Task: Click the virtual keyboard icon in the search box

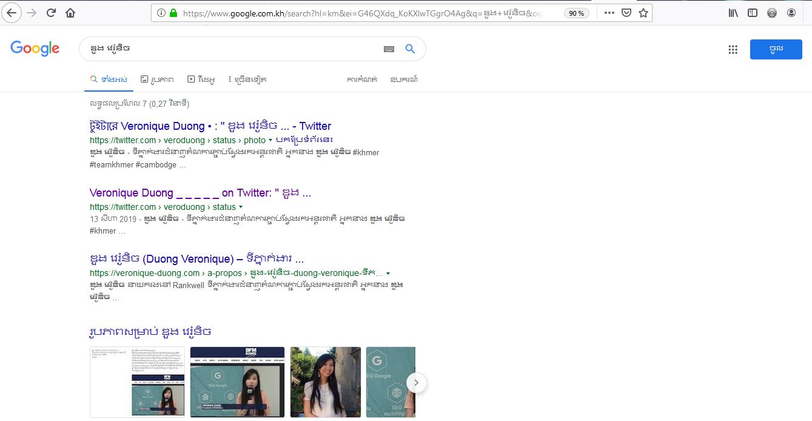Action: [389, 49]
